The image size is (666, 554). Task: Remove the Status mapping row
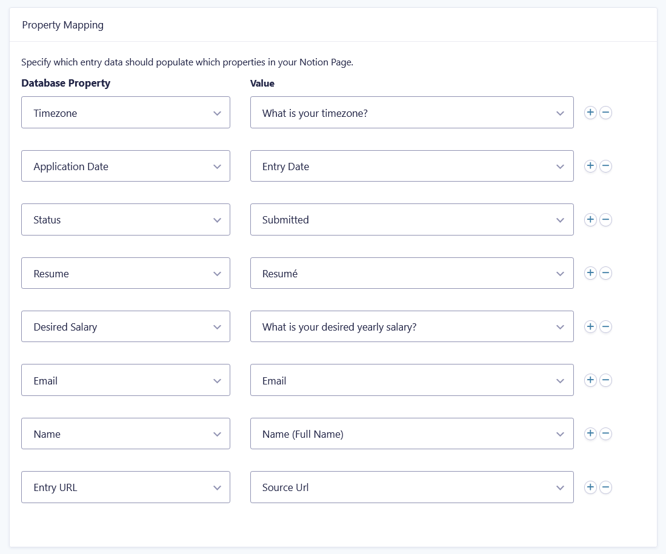pyautogui.click(x=605, y=219)
